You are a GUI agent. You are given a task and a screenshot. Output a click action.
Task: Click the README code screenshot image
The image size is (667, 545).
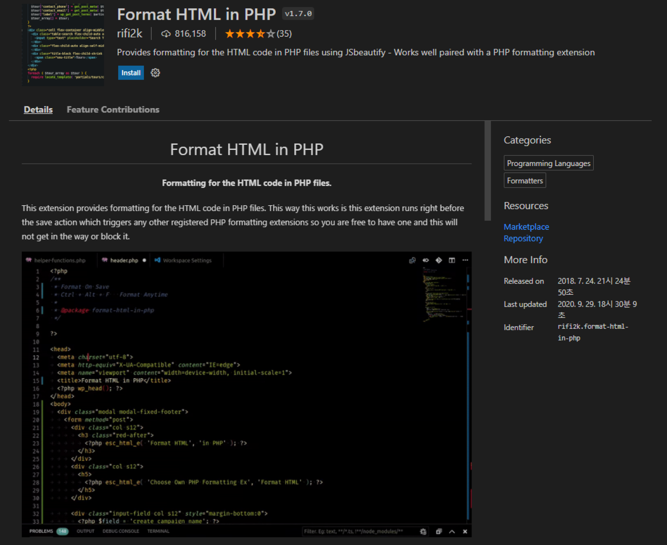coord(246,394)
